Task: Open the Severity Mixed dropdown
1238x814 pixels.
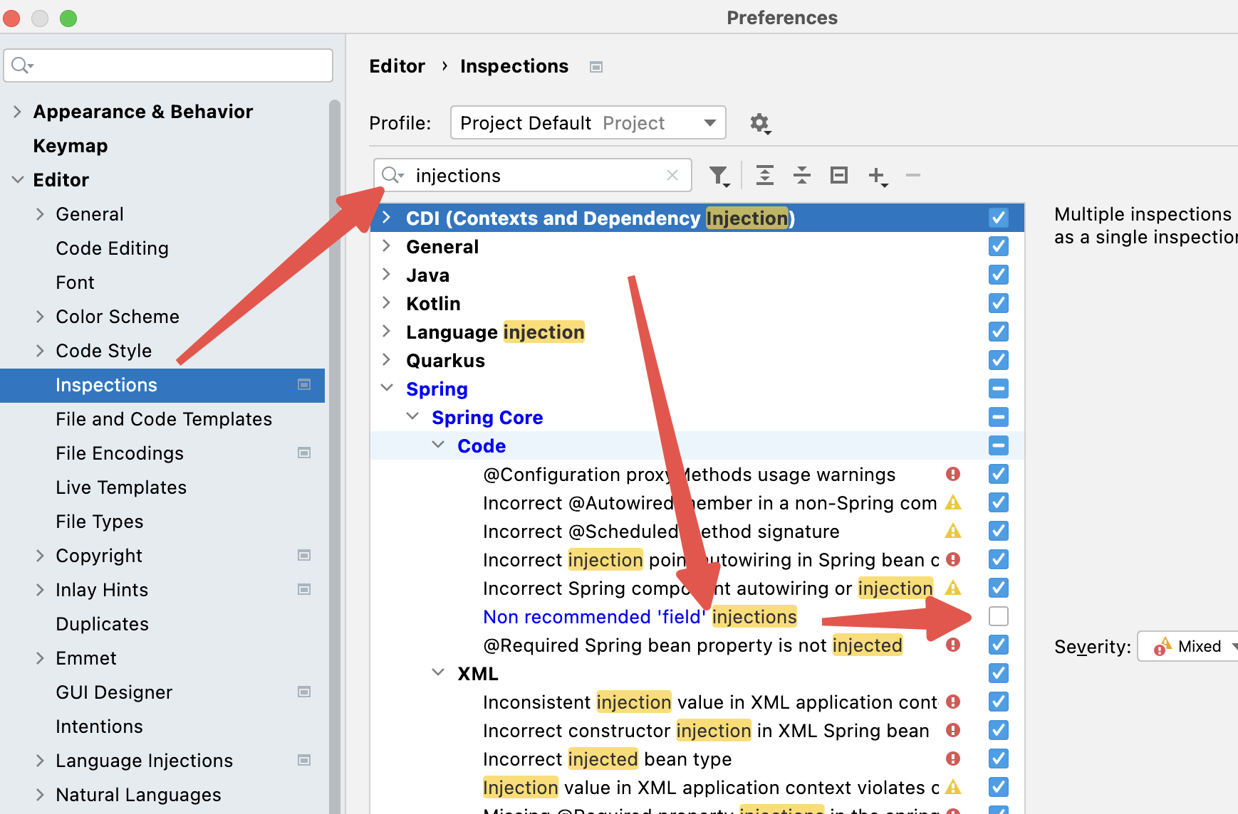Action: 1188,646
